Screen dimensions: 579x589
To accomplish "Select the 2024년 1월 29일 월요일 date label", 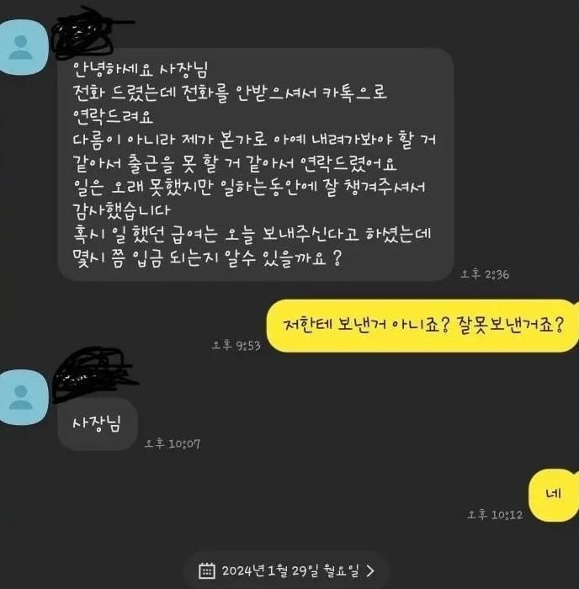I will (290, 571).
